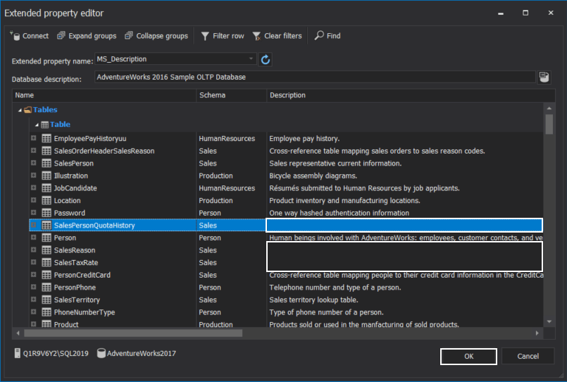Screen dimensions: 567x382
Task: Expand the SalesOrderHeaderSalesReason row
Action: (33, 151)
